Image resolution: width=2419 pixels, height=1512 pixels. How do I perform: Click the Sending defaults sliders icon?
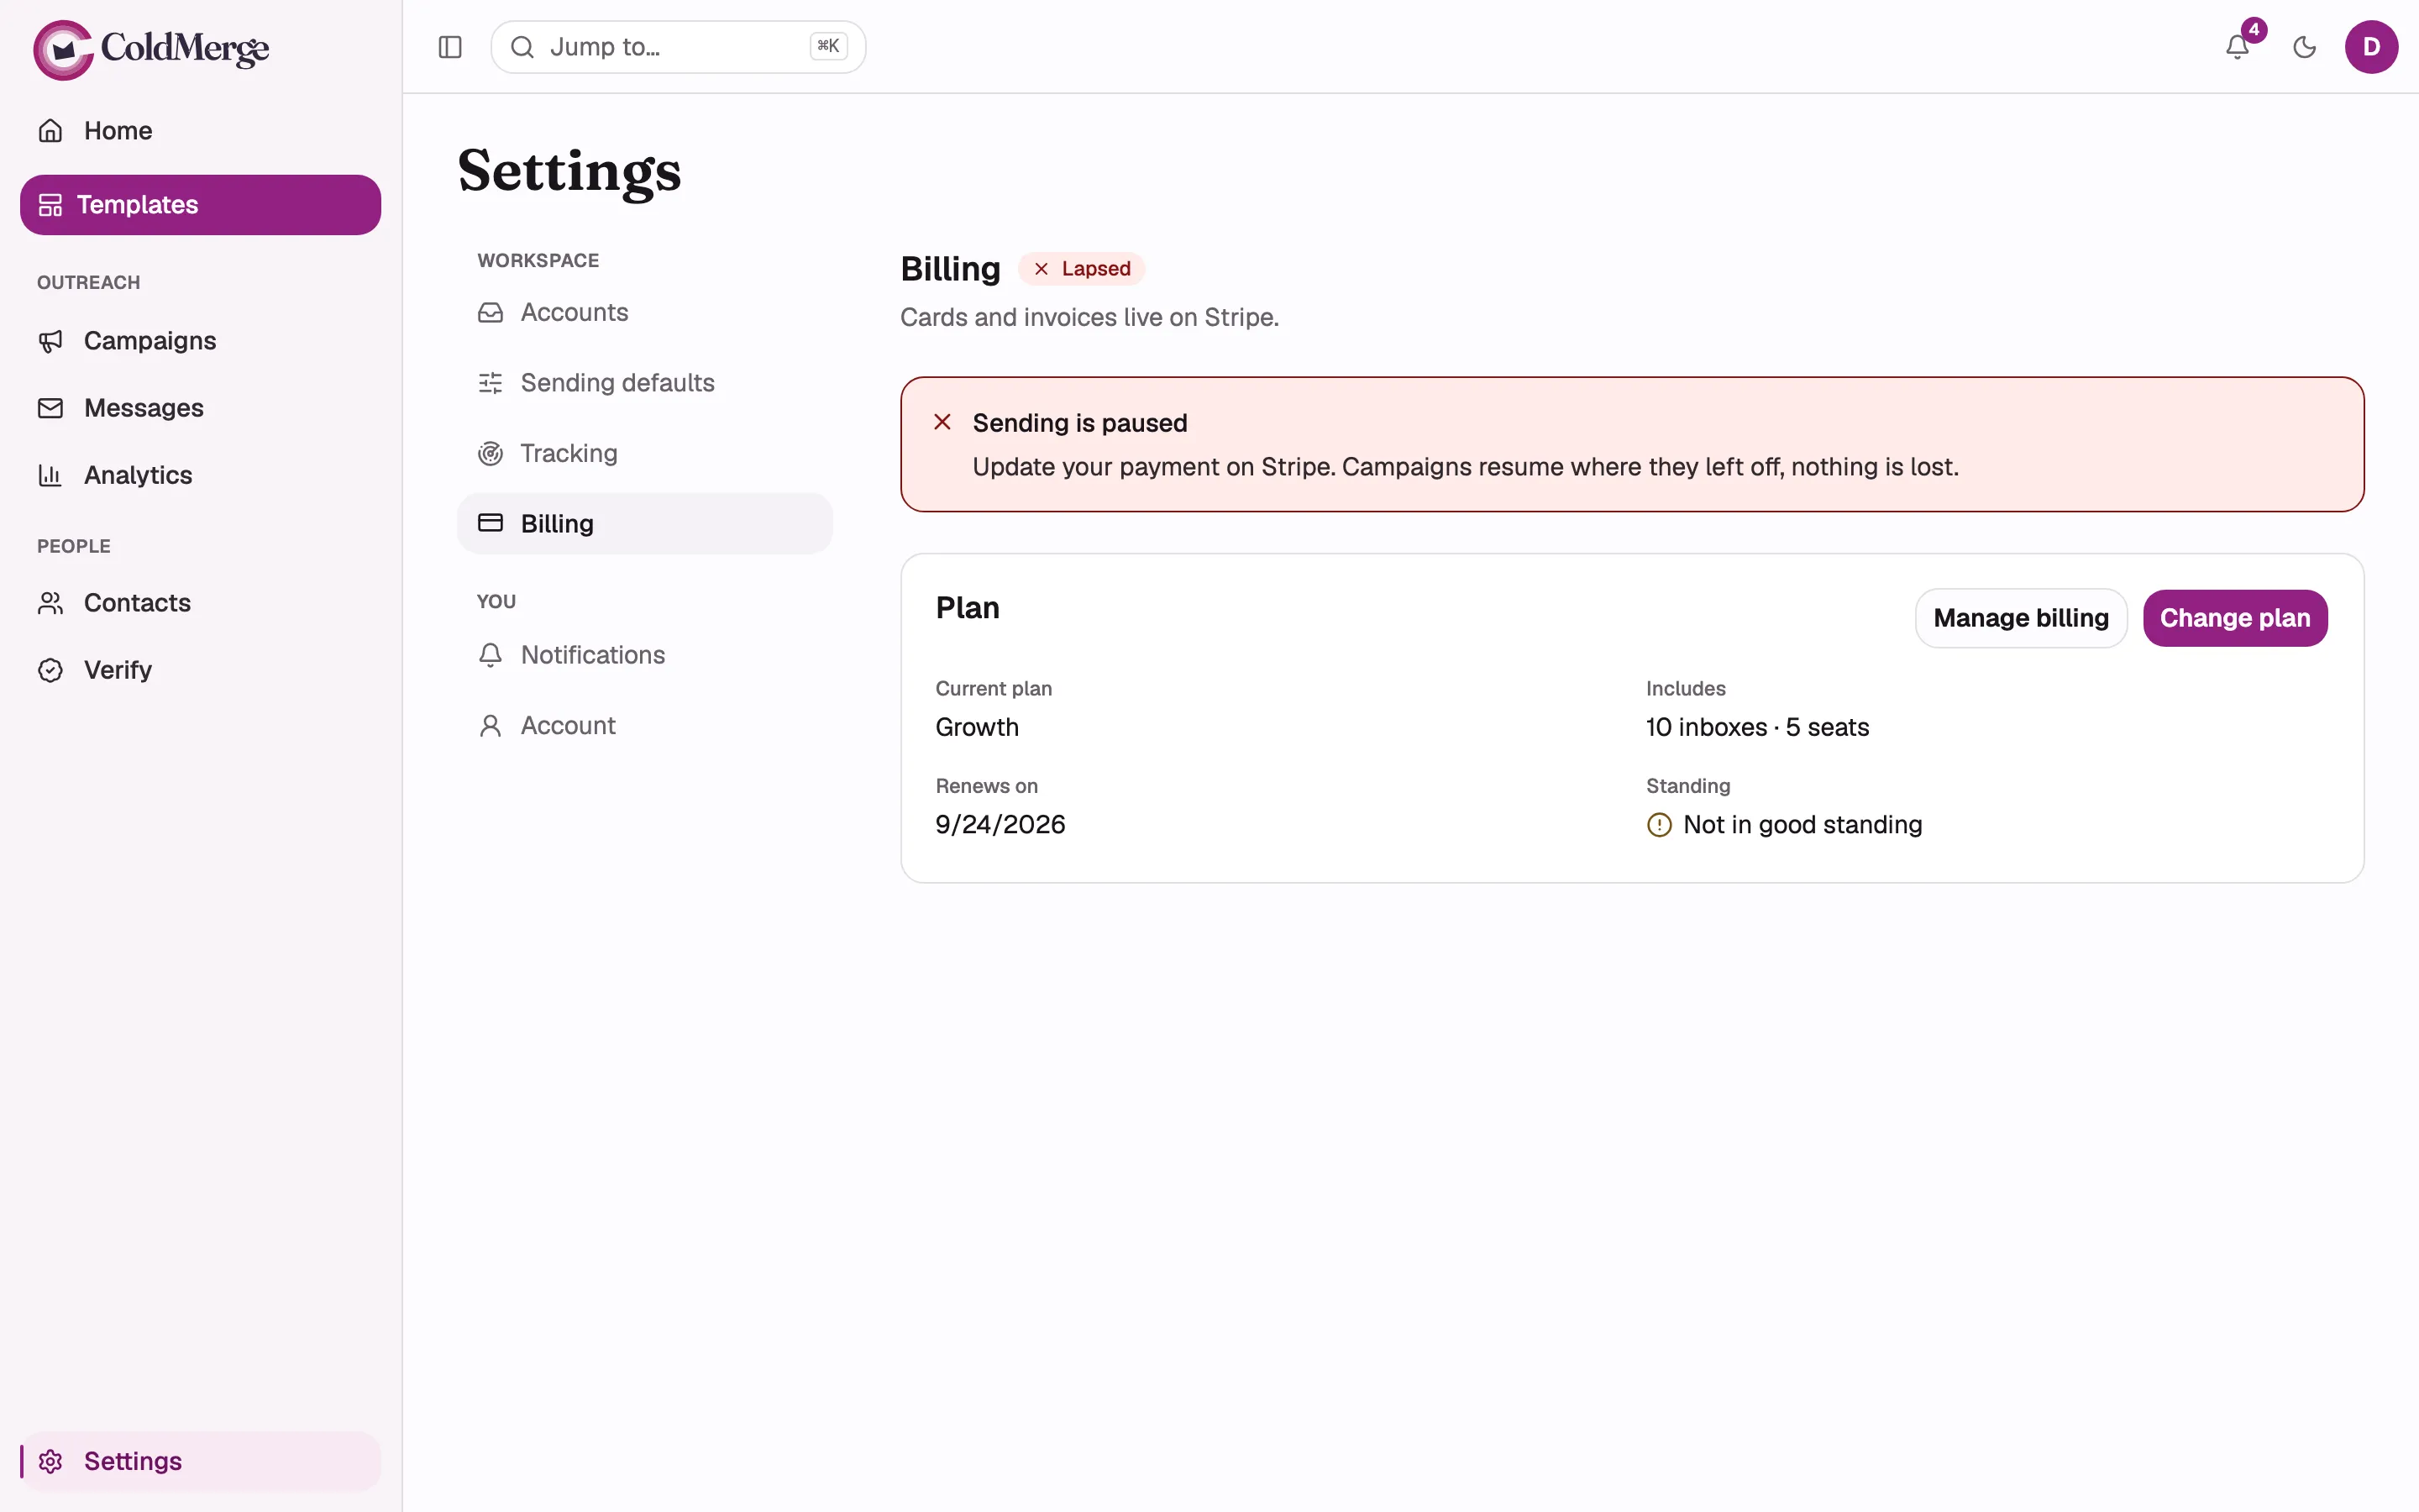coord(490,383)
